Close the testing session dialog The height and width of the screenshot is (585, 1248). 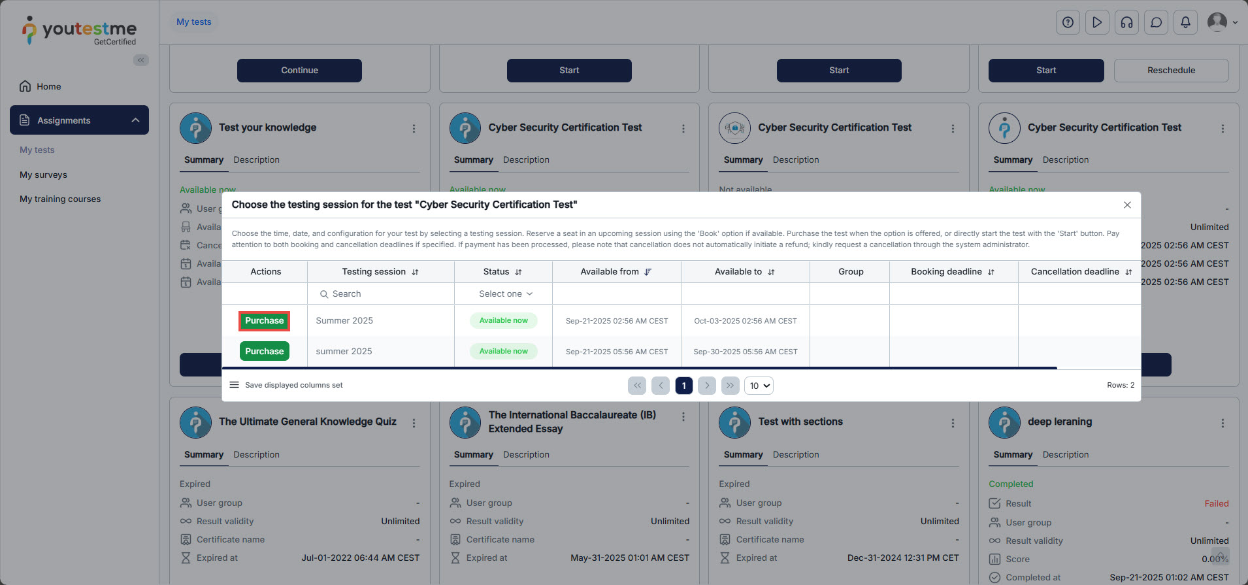click(1127, 205)
